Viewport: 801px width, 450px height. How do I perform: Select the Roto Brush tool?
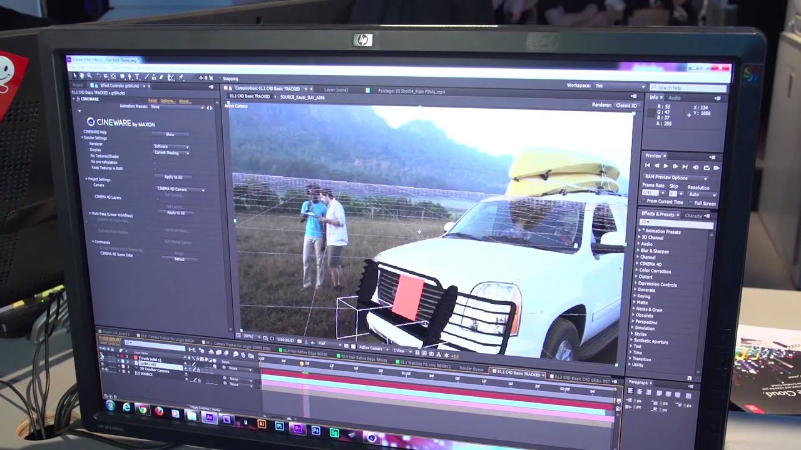coord(170,77)
